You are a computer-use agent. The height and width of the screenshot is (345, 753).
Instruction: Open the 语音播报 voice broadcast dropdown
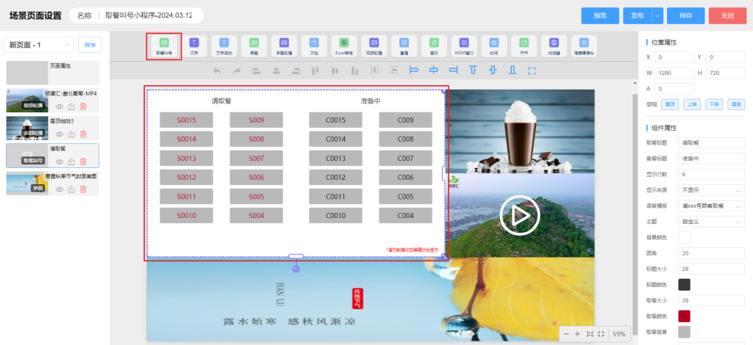tap(711, 206)
